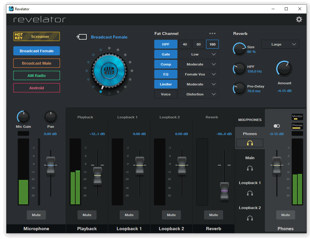
Task: Expand the Voice Distortion dropdown
Action: (198, 94)
